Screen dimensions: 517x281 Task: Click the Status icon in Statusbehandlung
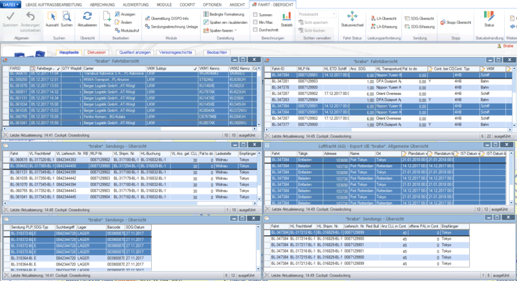click(489, 16)
